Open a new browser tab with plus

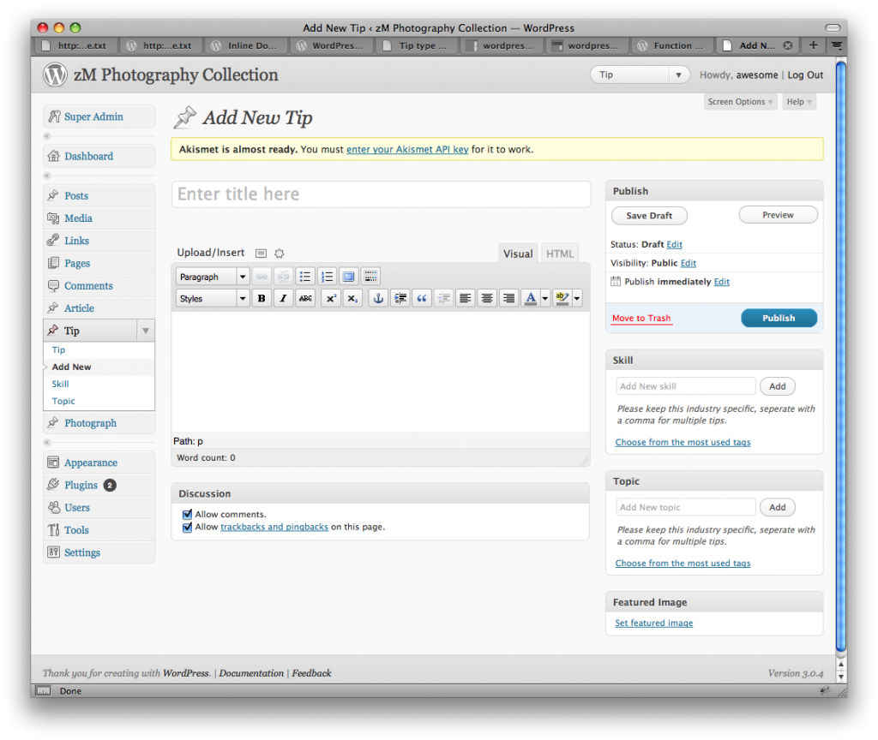[x=813, y=45]
